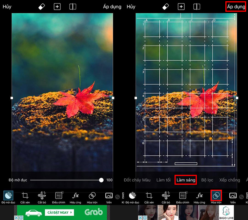Tap Cắt bỏ scissors icon, left screen

pyautogui.click(x=42, y=196)
